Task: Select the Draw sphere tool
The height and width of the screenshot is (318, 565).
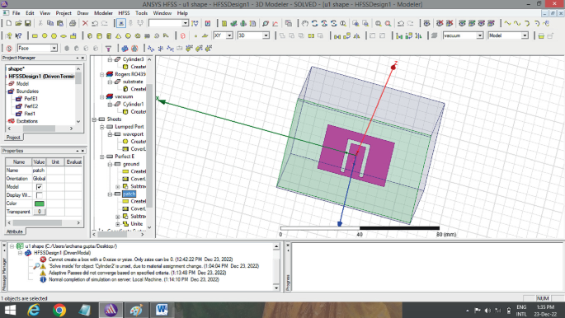Action: 128,35
